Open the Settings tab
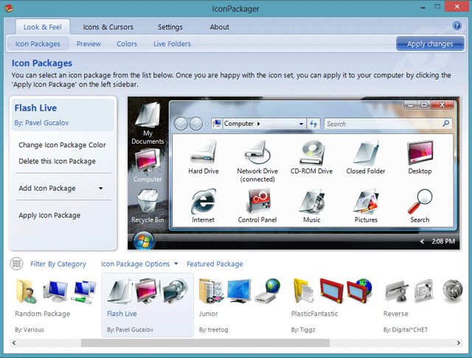The image size is (472, 358). point(170,27)
